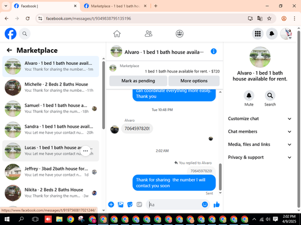Open Jeffrey 3bad 2bath house chat
The height and width of the screenshot is (225, 301).
[51, 172]
